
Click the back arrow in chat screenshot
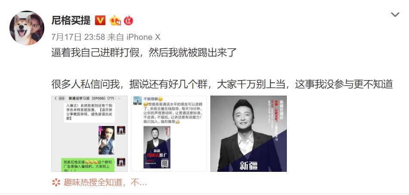click(55, 98)
